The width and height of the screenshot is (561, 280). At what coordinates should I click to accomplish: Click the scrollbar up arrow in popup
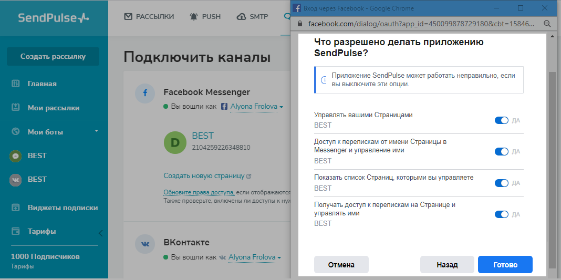(553, 36)
